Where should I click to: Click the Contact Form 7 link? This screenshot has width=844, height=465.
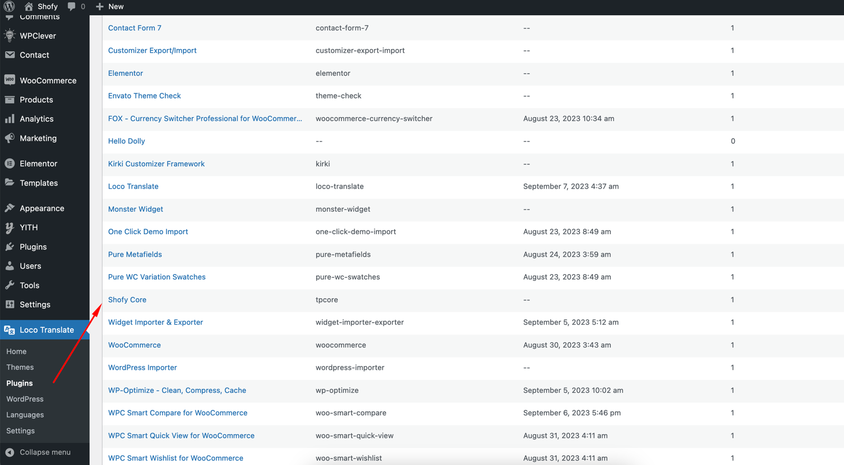[x=134, y=28]
